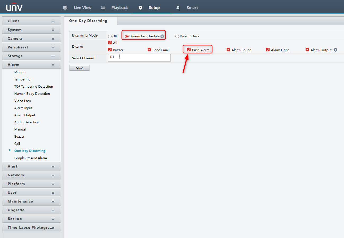Click the Playback film icon
Image resolution: width=344 pixels, height=238 pixels.
pyautogui.click(x=103, y=8)
